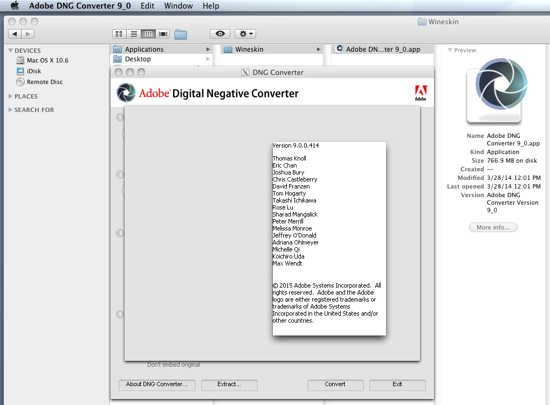Viewport: 550px width, 405px height.
Task: Click the Quick Look eye button
Action: point(220,33)
